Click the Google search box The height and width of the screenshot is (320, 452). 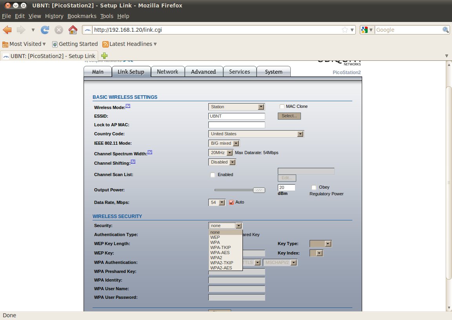(x=408, y=30)
